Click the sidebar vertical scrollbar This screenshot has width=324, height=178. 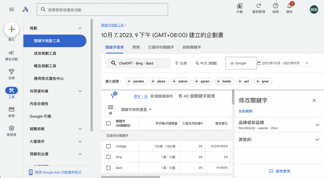(91, 75)
